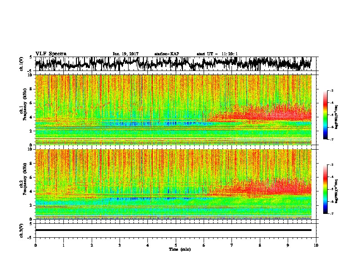Click the ch.1 spectrogram panel
The height and width of the screenshot is (275, 356).
click(x=173, y=110)
